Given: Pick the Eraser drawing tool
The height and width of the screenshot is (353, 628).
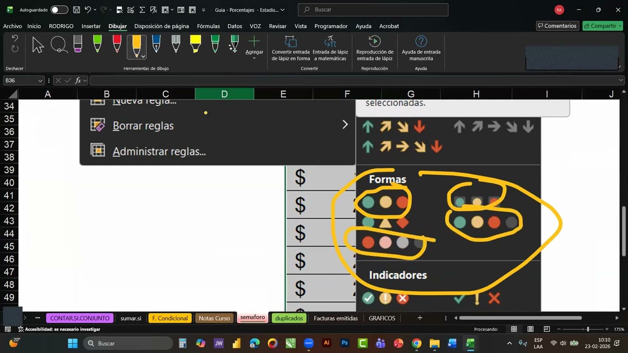Looking at the screenshot, I should [x=78, y=44].
